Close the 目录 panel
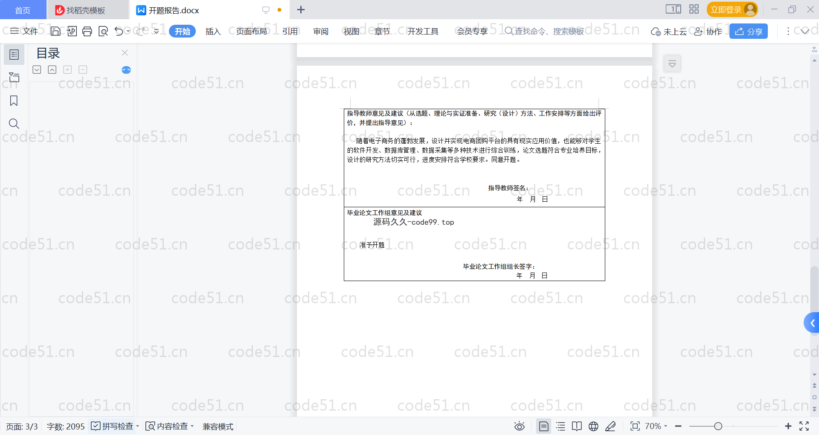The height and width of the screenshot is (435, 819). pos(125,52)
